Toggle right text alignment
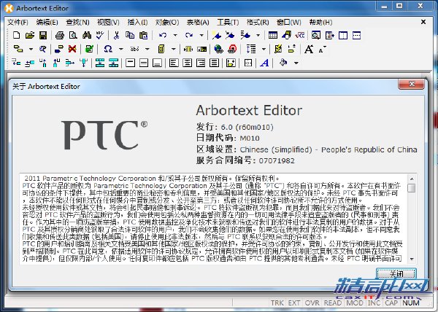Image resolution: width=438 pixels, height=312 pixels. tap(201, 63)
